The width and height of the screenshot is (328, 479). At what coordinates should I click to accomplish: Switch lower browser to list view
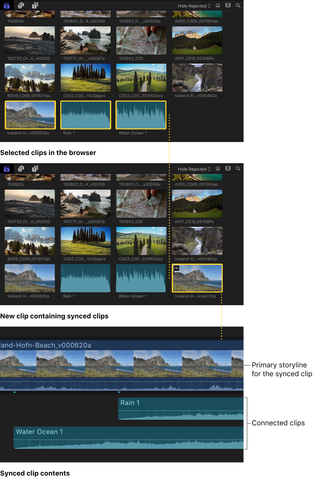[x=218, y=169]
